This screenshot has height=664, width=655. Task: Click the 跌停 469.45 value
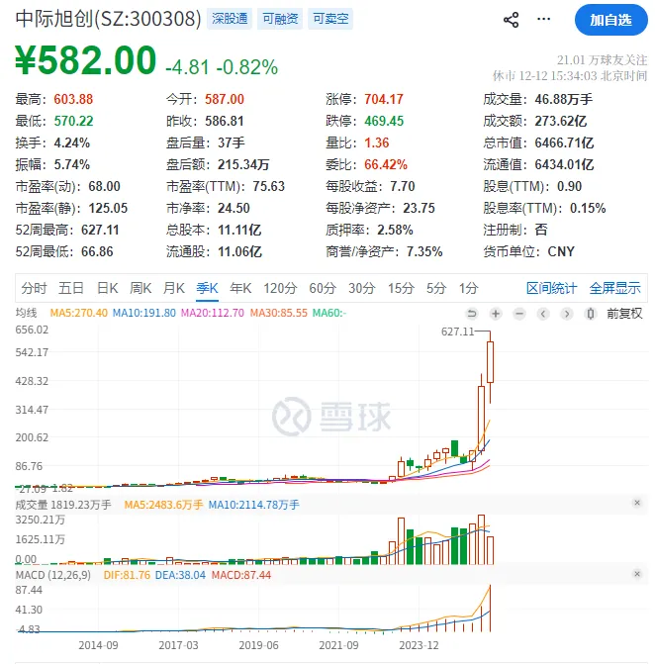point(384,121)
